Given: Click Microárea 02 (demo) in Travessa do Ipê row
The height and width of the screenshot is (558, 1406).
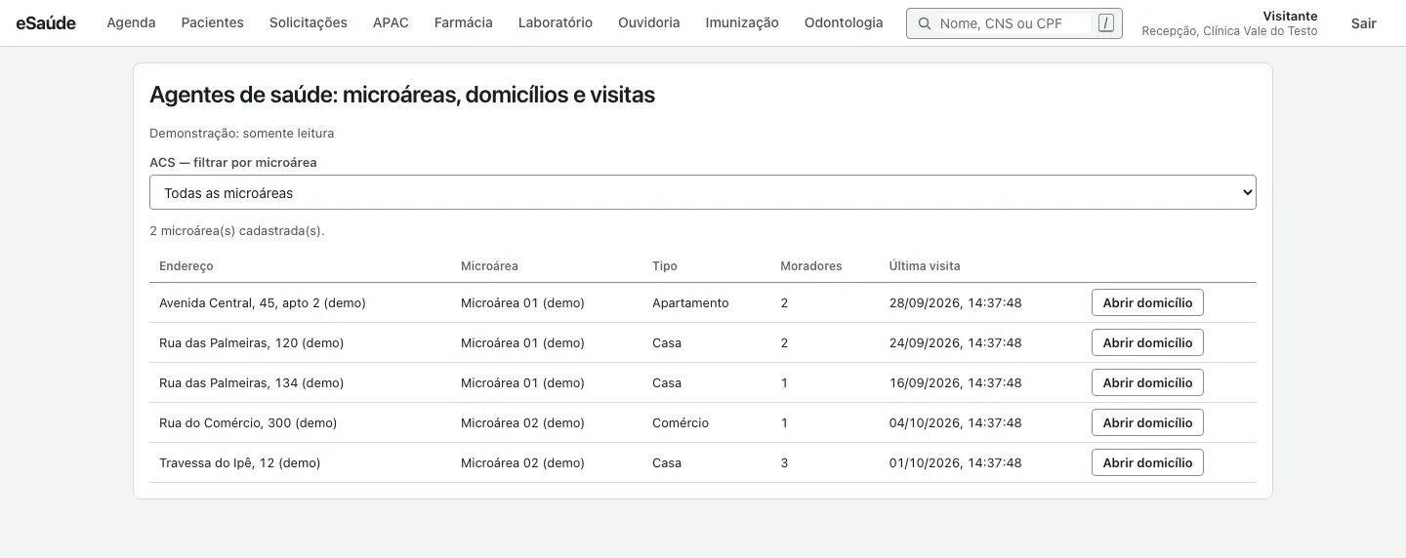Looking at the screenshot, I should (522, 462).
